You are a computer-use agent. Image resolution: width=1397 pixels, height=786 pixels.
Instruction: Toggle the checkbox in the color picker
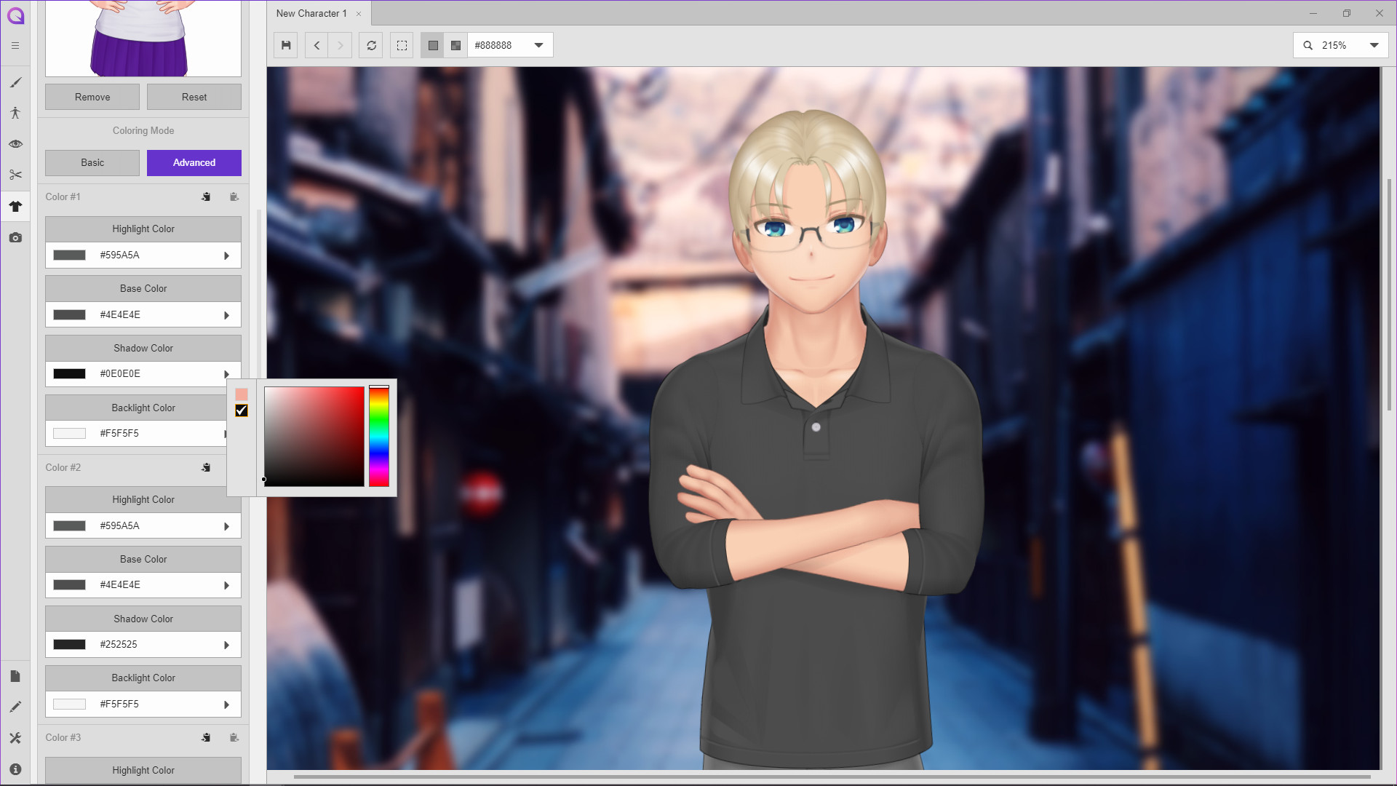pyautogui.click(x=242, y=410)
